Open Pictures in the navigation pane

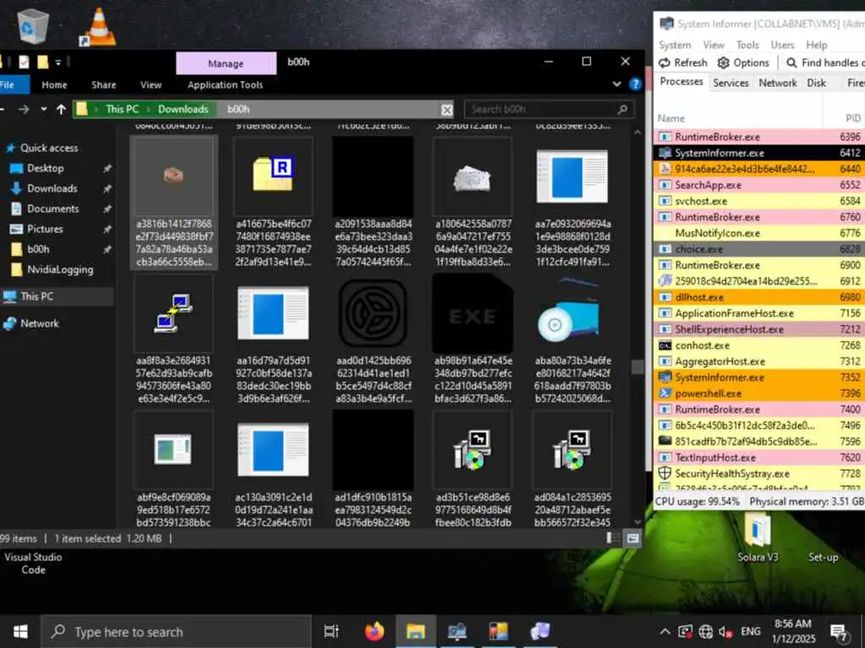point(45,229)
